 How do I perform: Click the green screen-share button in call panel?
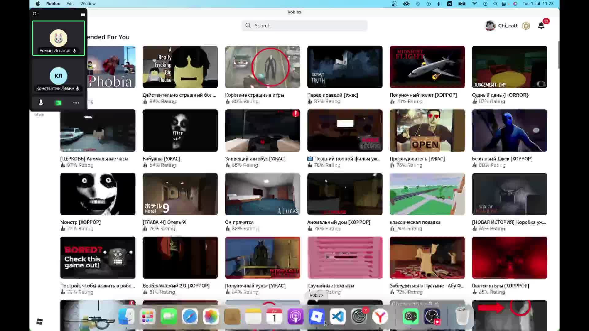coord(58,103)
